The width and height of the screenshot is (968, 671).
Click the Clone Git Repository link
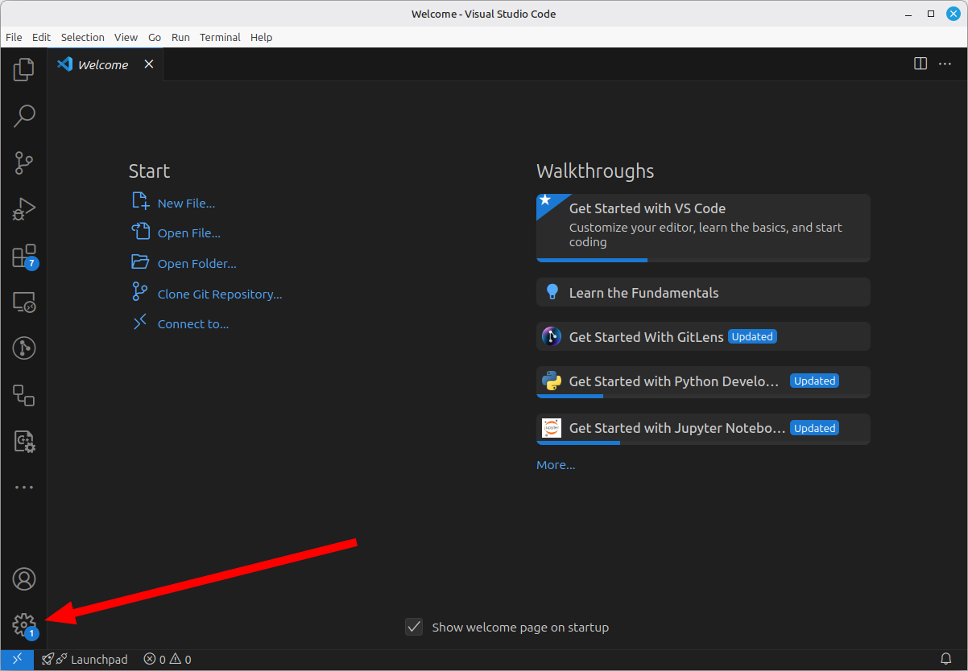pos(219,294)
